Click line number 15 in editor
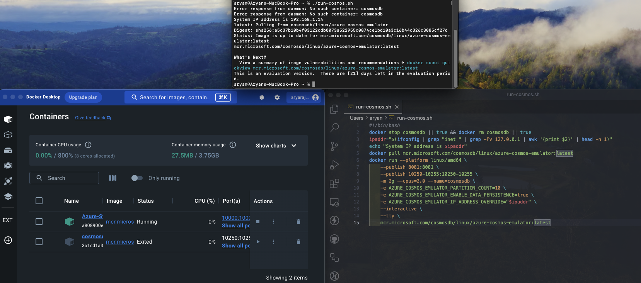Viewport: 641px width, 283px height. [x=356, y=223]
